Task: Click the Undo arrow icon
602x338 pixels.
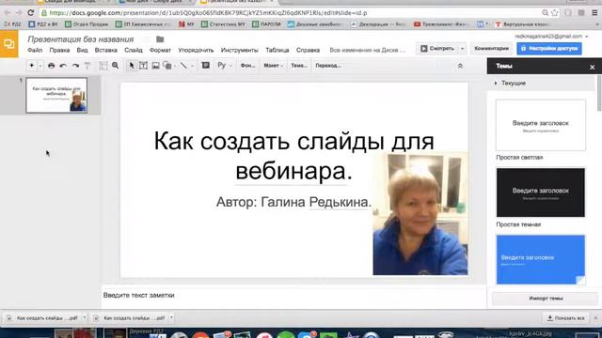Action: pos(63,66)
